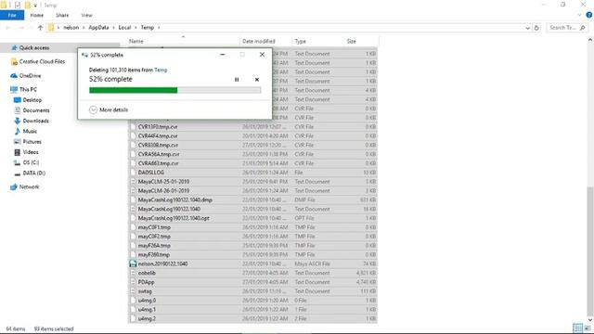
Task: Open Explorer help with the question mark icon
Action: tap(589, 15)
